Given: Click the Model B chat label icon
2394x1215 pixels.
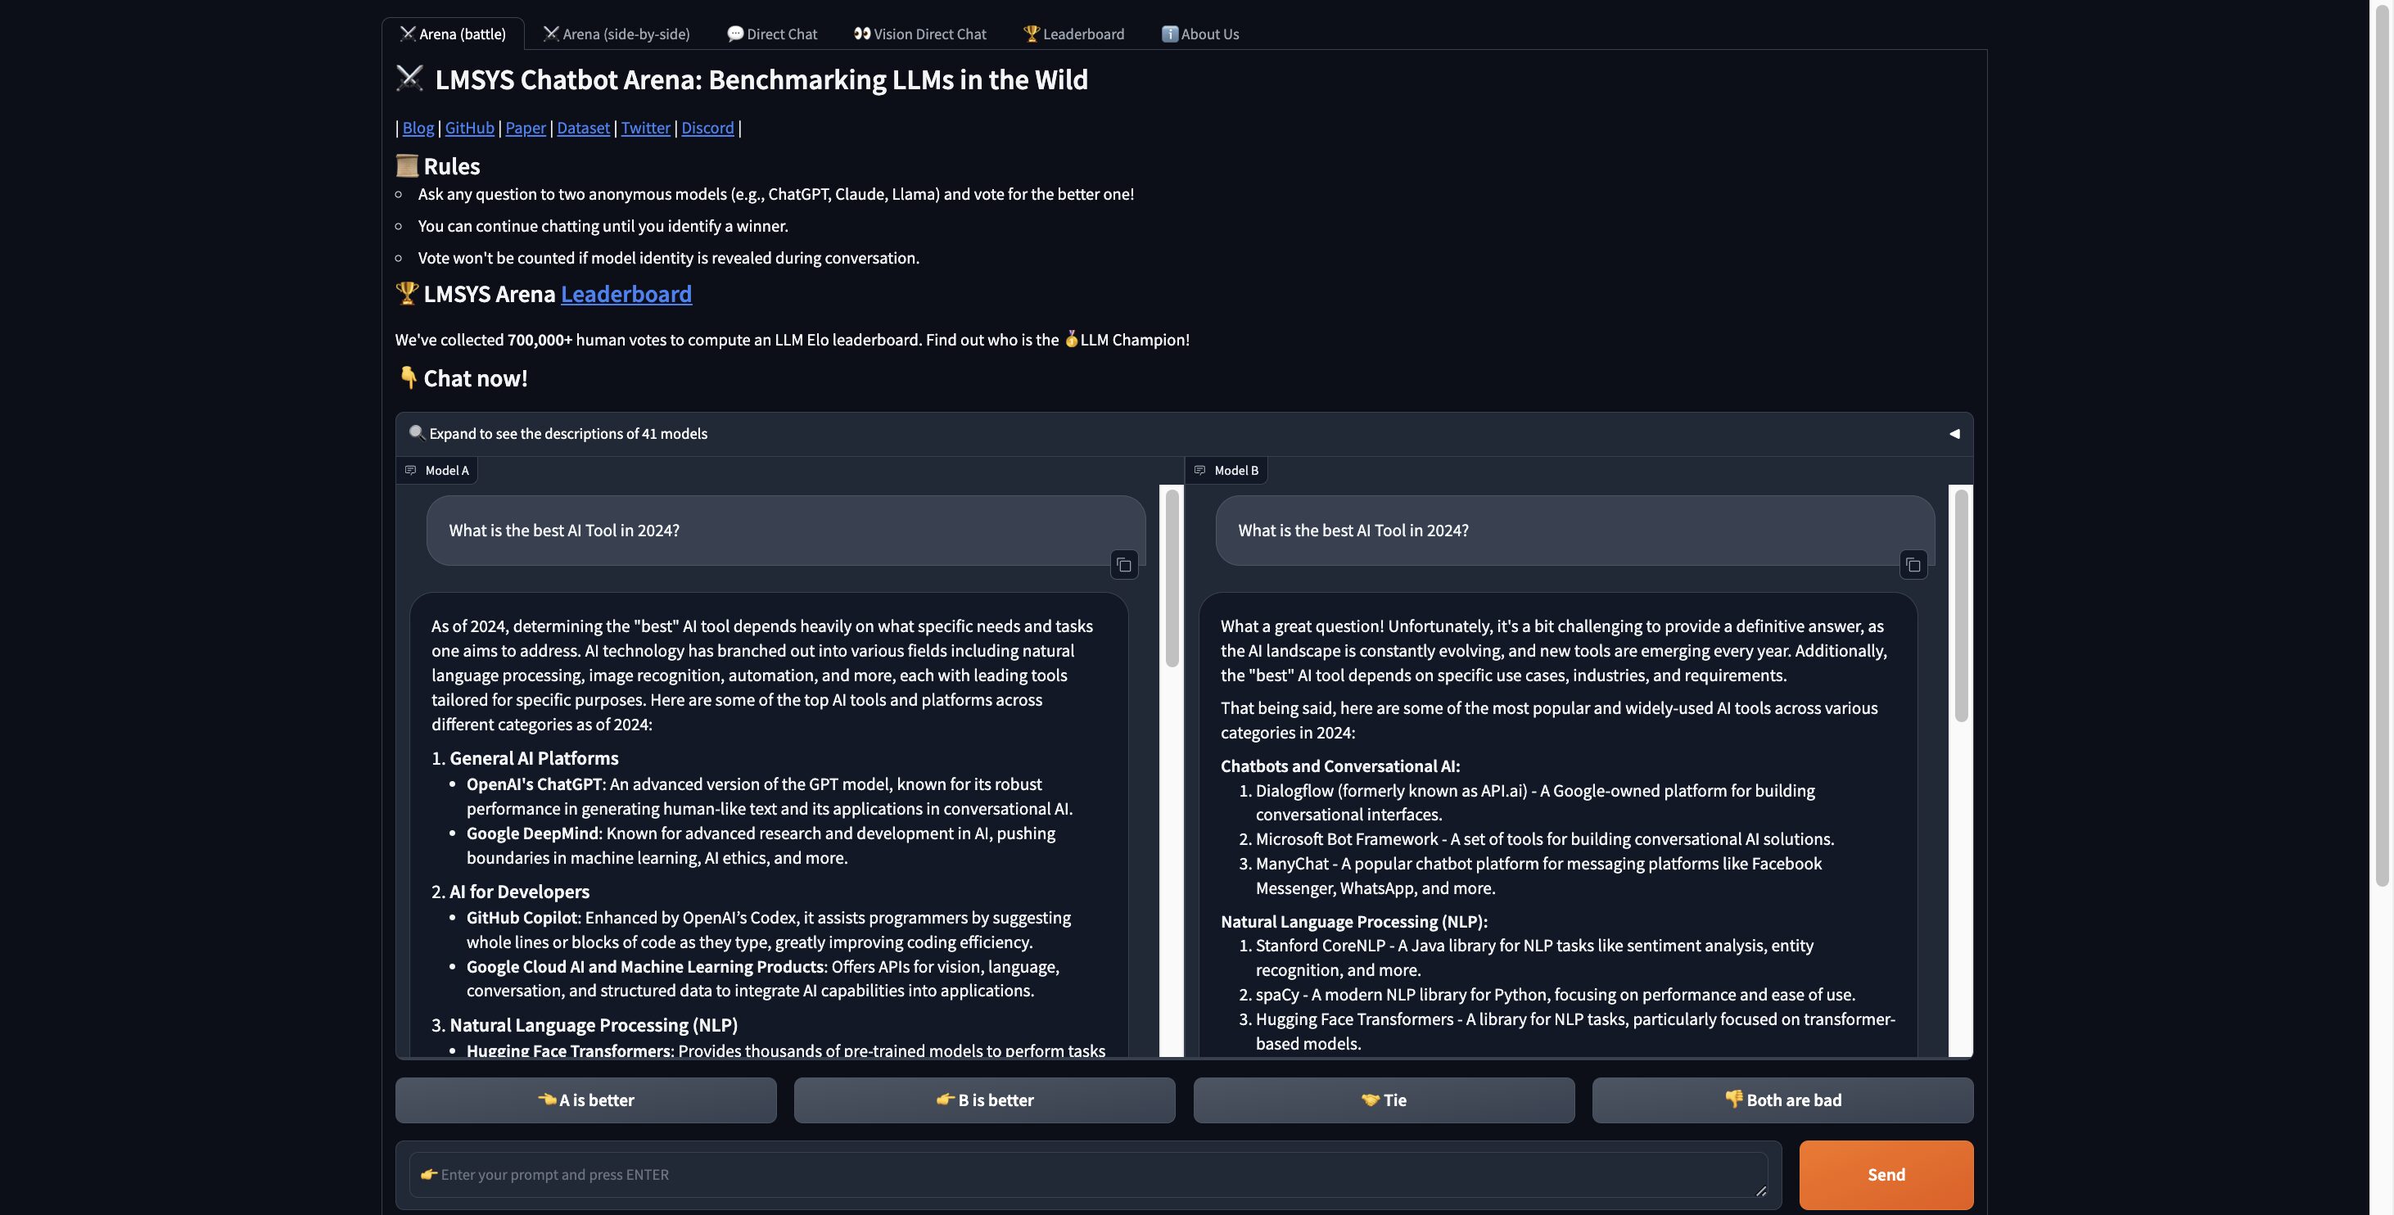Looking at the screenshot, I should point(1199,471).
